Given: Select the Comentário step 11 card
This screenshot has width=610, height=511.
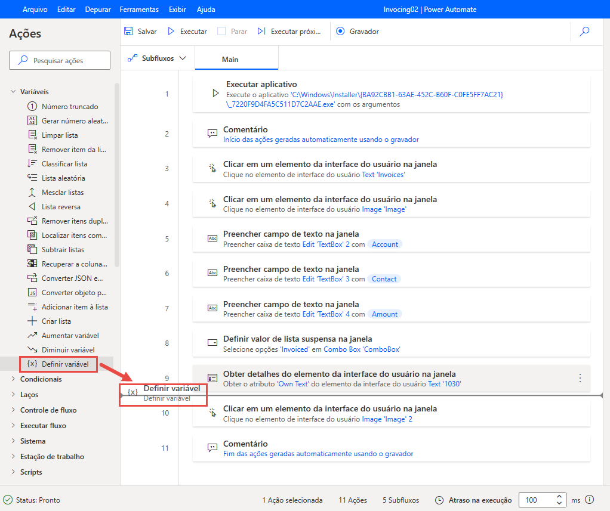Looking at the screenshot, I should click(392, 448).
